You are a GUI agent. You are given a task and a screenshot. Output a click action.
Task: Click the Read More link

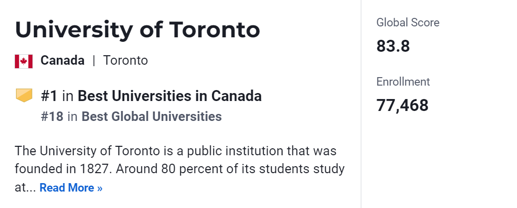click(71, 188)
